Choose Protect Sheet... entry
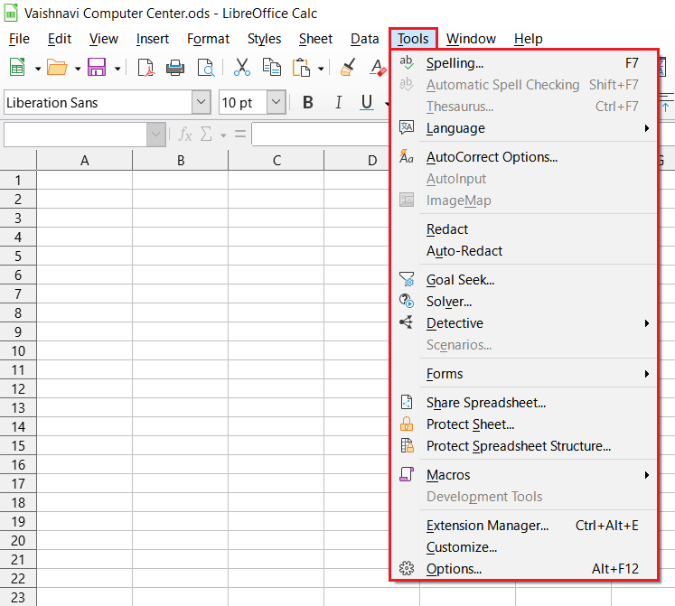The image size is (675, 606). pos(524,424)
